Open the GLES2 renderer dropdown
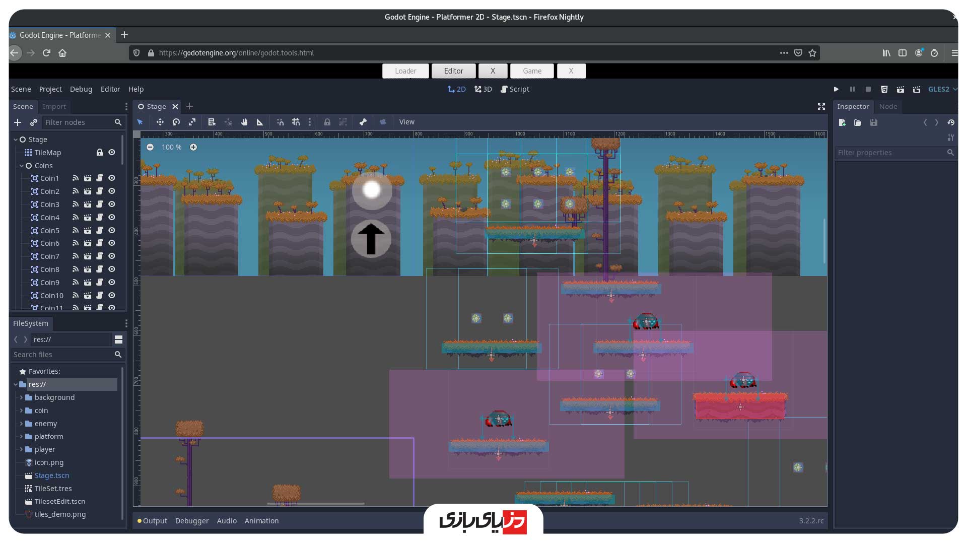The image size is (967, 544). [942, 89]
